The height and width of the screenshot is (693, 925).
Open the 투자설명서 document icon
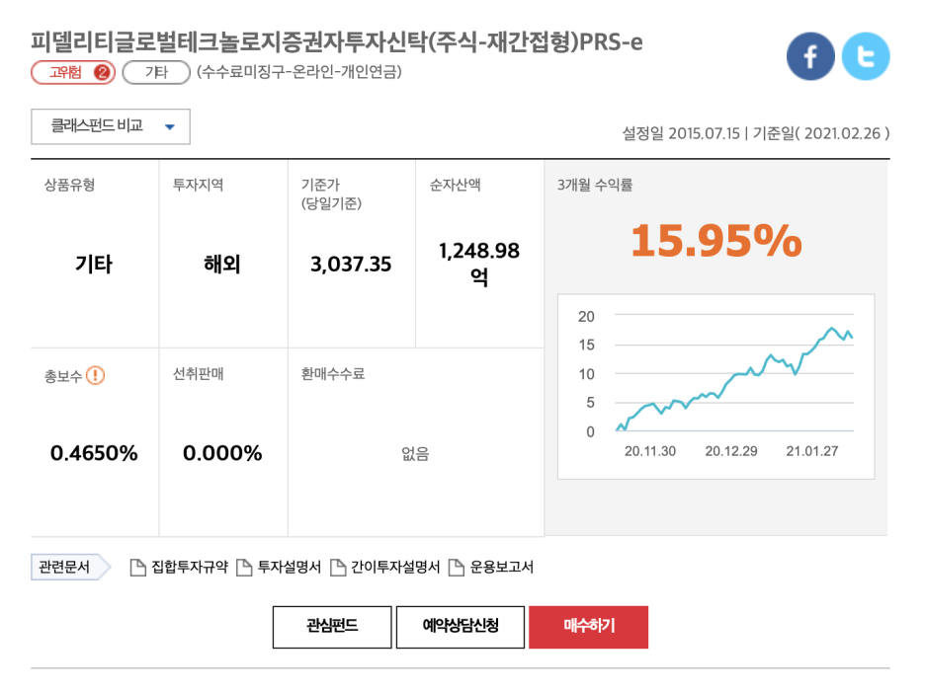click(x=244, y=568)
